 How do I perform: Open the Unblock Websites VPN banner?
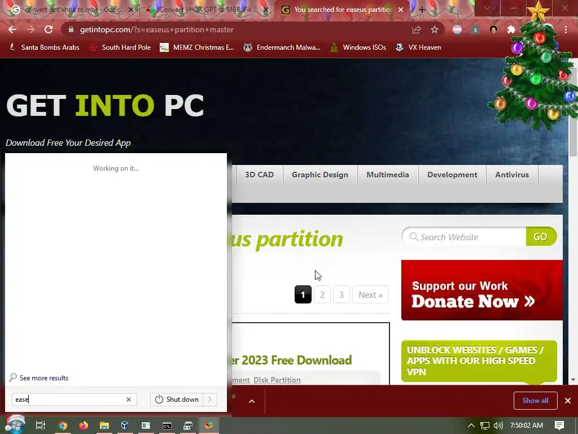479,361
